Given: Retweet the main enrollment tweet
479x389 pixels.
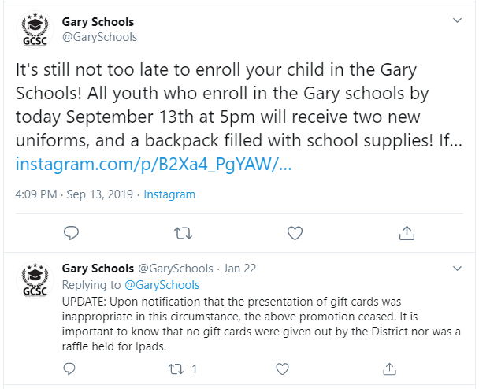Looking at the screenshot, I should [183, 233].
